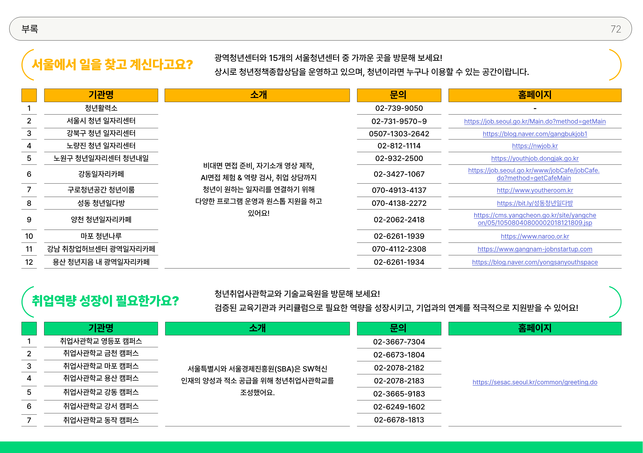Click page number 72
The width and height of the screenshot is (643, 453).
(616, 29)
